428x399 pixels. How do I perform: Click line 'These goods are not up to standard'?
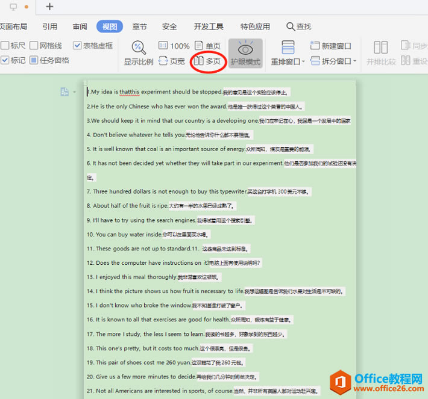tap(168, 249)
